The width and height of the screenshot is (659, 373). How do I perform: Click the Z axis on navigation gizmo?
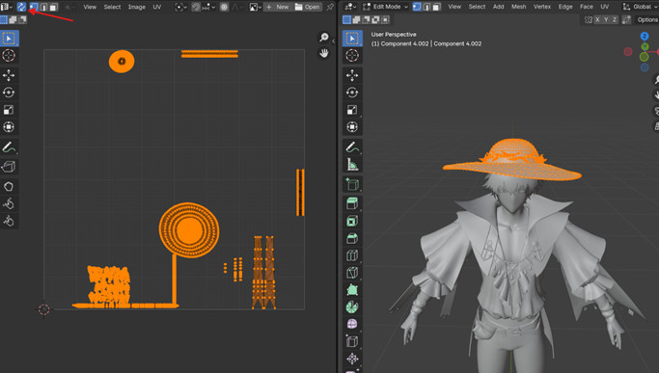pyautogui.click(x=645, y=36)
